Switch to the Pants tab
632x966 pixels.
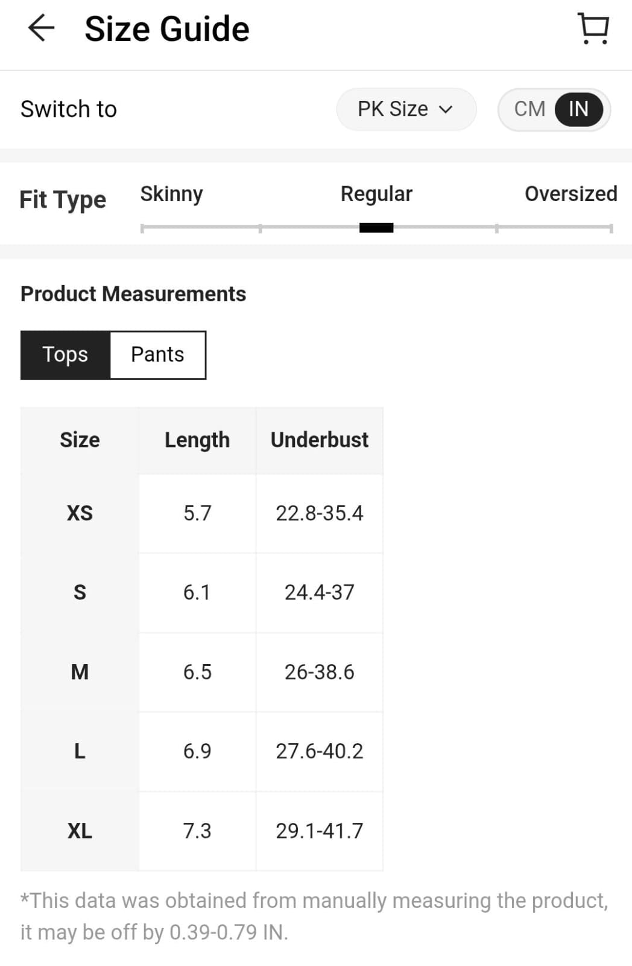[x=157, y=354]
